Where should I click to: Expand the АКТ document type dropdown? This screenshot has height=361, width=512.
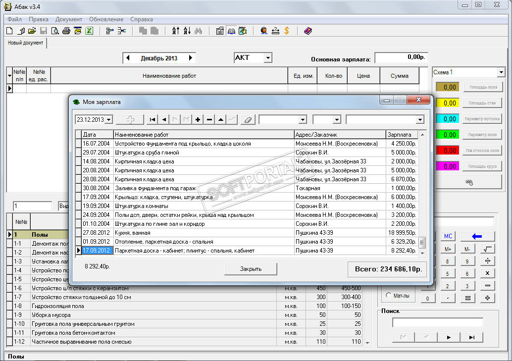(x=268, y=58)
